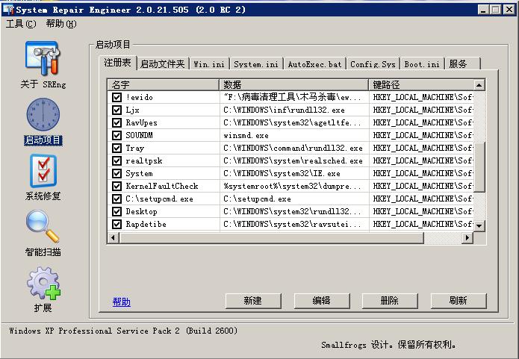The width and height of the screenshot is (519, 359).
Task: Open the 工具(C) menu
Action: (21, 24)
